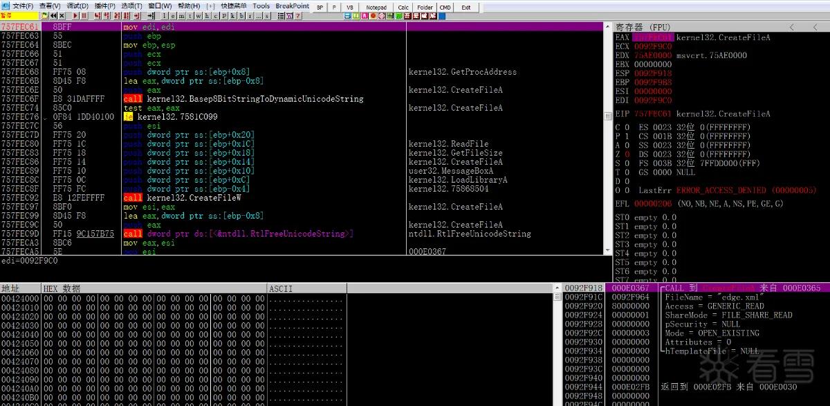This screenshot has width=830, height=406.
Task: Open the BreakPoint menu
Action: click(293, 6)
